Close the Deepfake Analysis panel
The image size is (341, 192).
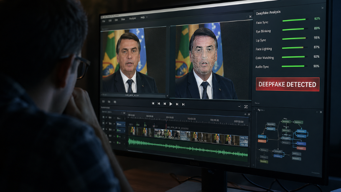pyautogui.click(x=322, y=8)
